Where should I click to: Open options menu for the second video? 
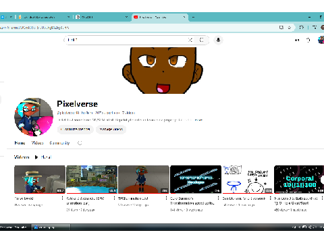[114, 198]
